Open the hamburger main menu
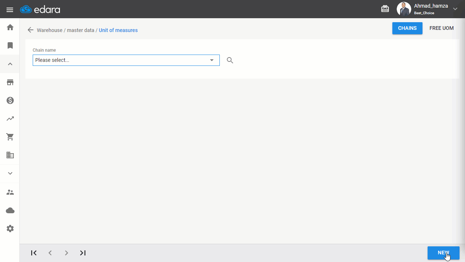The image size is (465, 262). click(10, 10)
